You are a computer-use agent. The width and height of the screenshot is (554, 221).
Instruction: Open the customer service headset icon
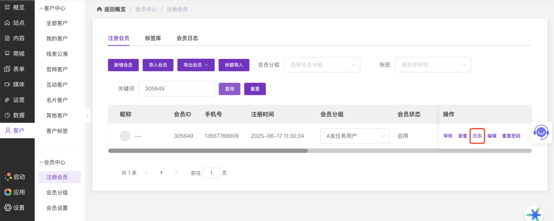click(x=541, y=132)
